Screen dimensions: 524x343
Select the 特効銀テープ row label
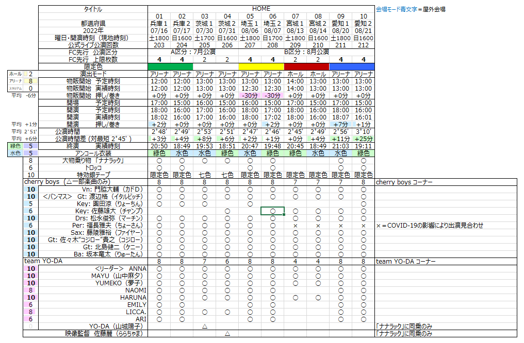(93, 175)
